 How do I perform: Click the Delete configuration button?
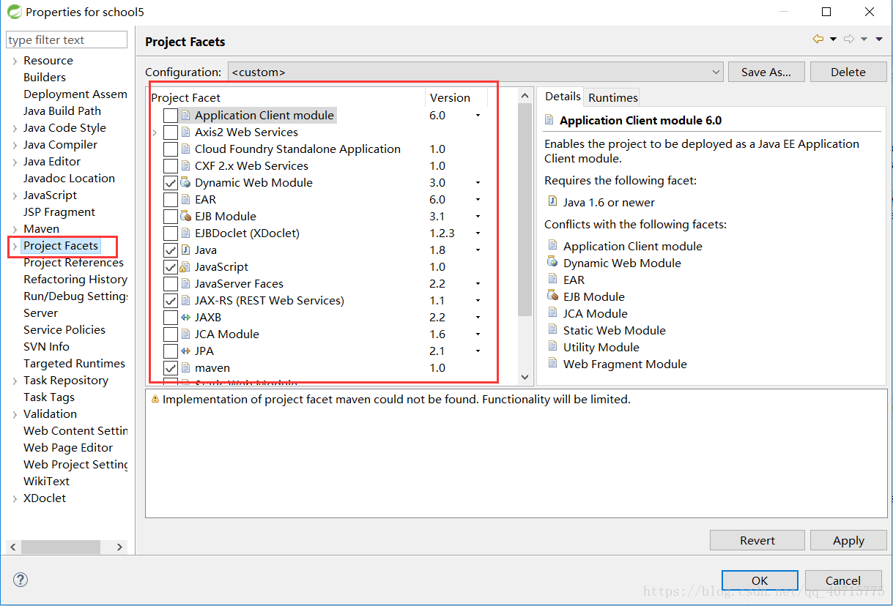[848, 72]
